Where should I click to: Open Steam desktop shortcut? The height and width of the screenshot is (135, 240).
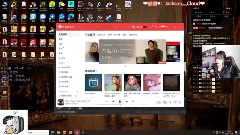tap(109, 18)
